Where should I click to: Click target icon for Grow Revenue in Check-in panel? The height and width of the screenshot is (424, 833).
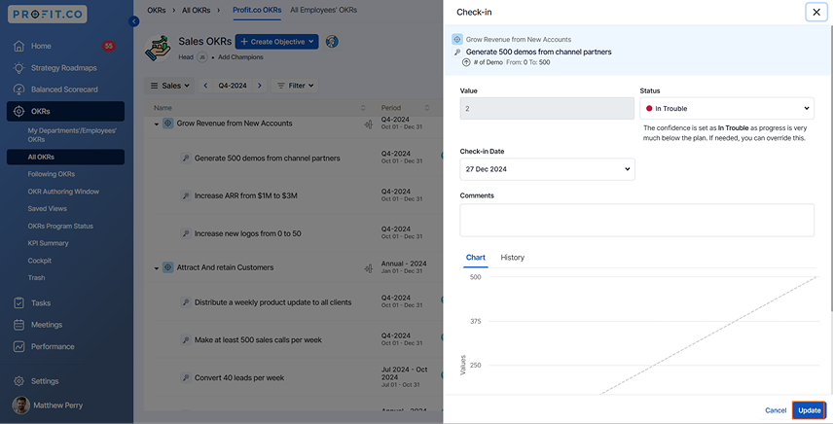[457, 39]
